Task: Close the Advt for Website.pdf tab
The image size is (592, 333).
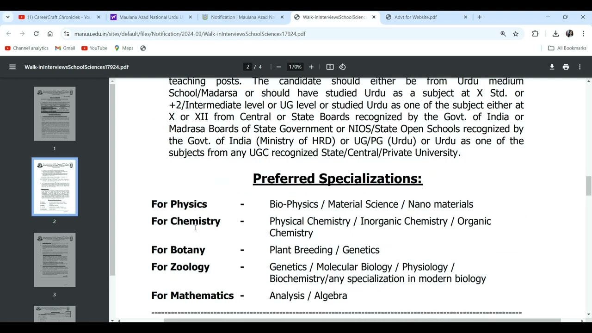Action: click(x=465, y=17)
